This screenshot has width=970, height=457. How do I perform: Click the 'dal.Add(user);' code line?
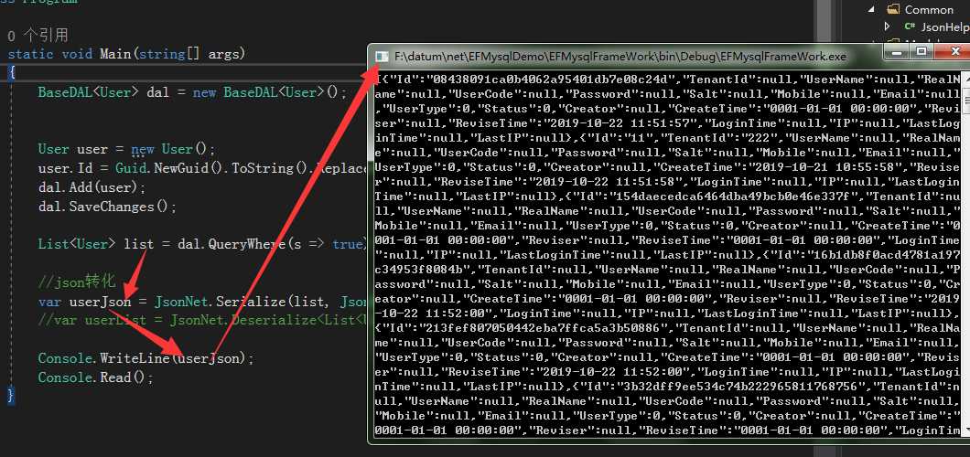(x=92, y=187)
